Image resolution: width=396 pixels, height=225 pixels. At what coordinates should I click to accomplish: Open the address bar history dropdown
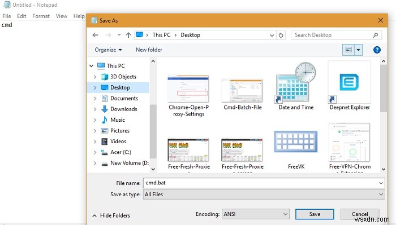coord(272,35)
